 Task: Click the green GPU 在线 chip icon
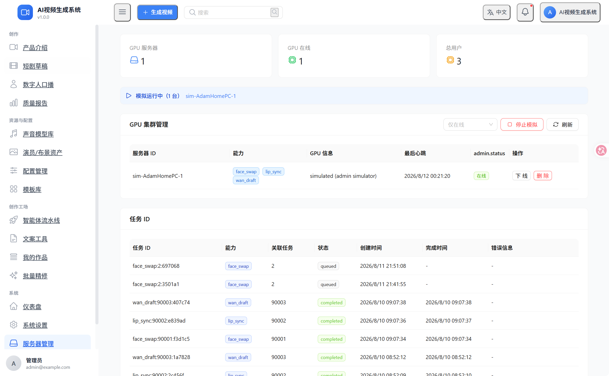pyautogui.click(x=292, y=60)
